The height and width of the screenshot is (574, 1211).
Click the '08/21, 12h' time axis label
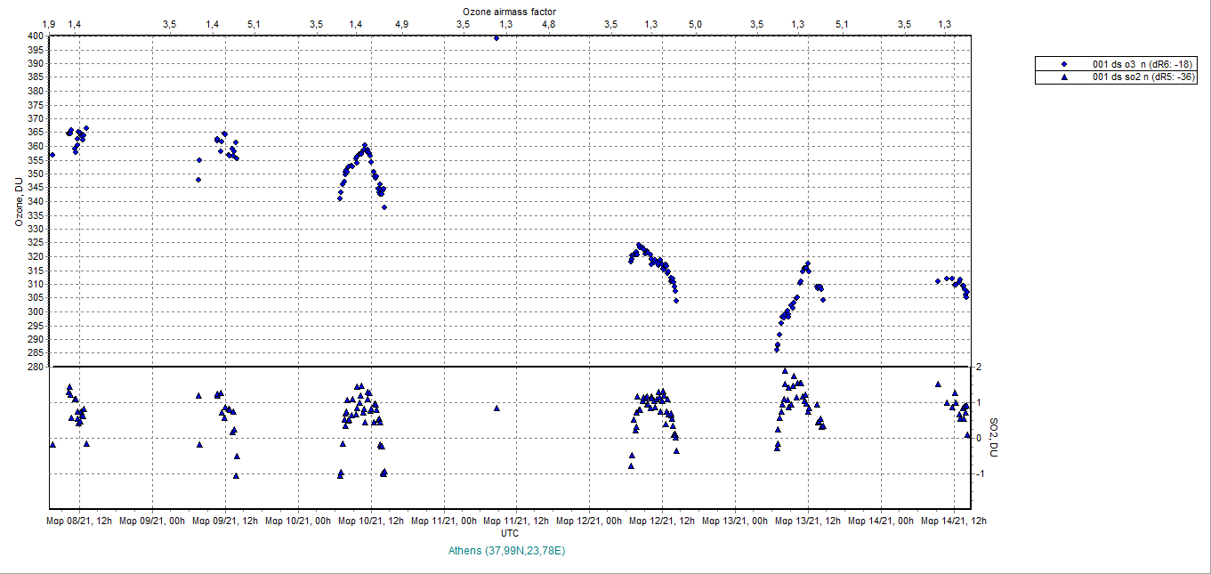pos(79,521)
